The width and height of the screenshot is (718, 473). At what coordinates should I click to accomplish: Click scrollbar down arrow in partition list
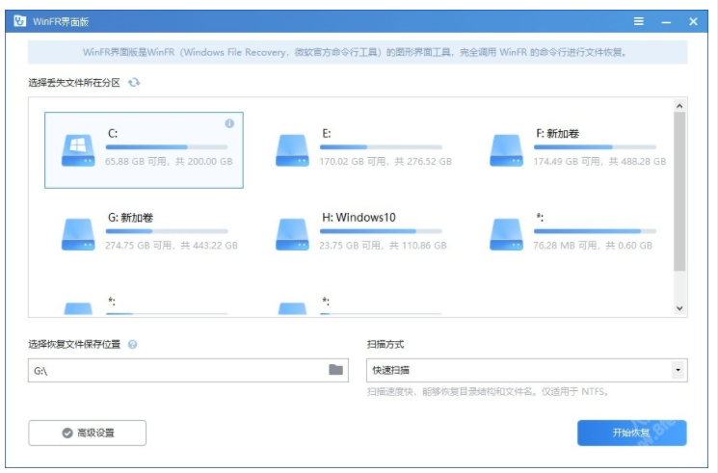679,308
